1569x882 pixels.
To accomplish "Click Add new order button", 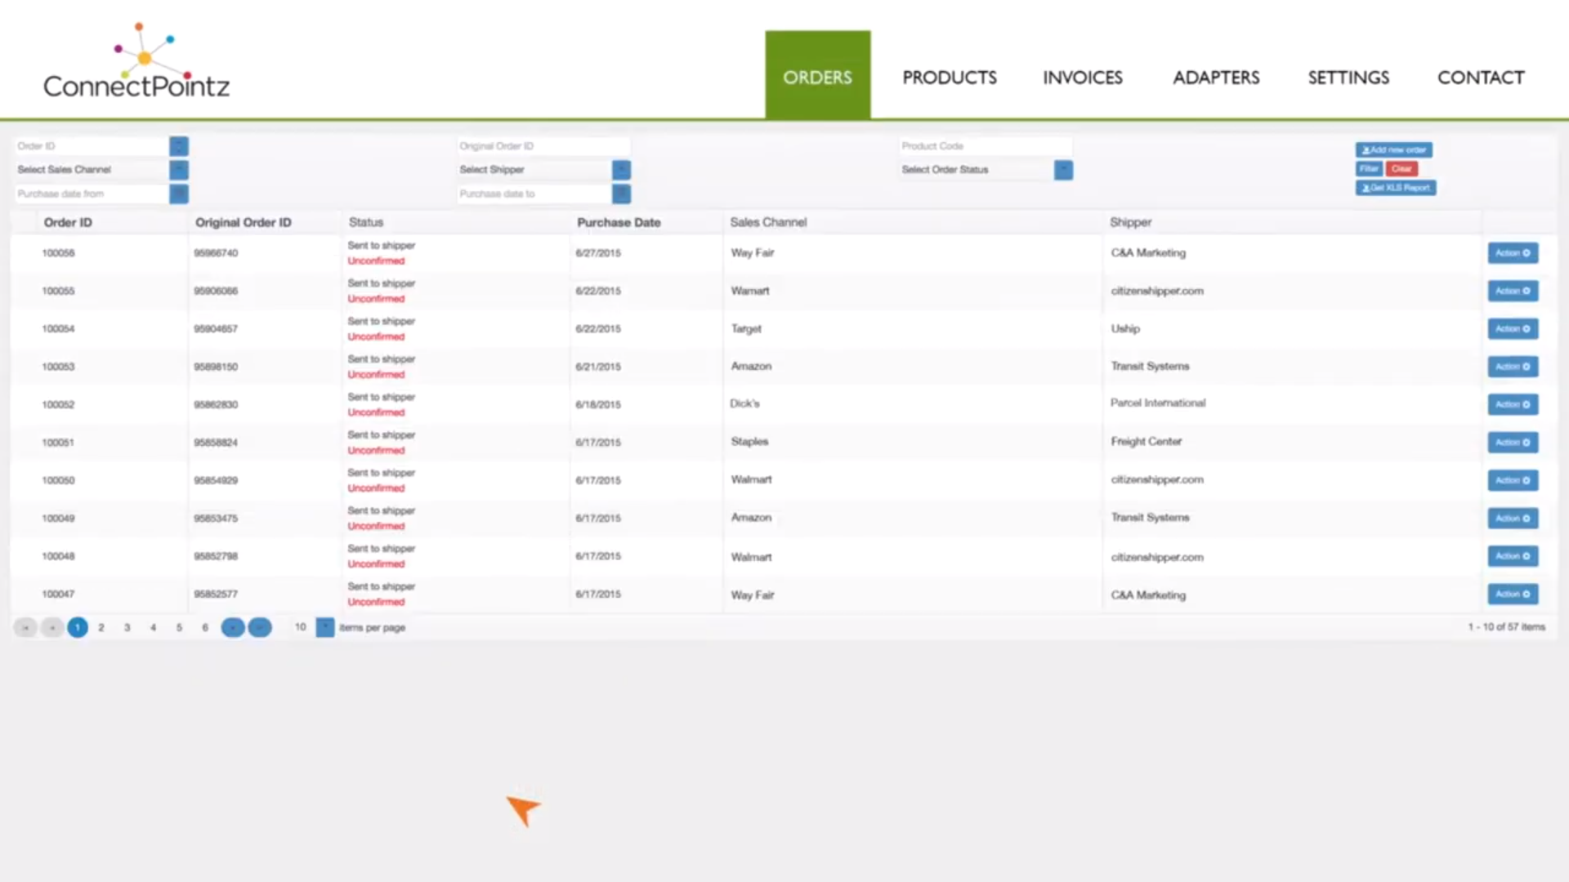I will pos(1393,150).
